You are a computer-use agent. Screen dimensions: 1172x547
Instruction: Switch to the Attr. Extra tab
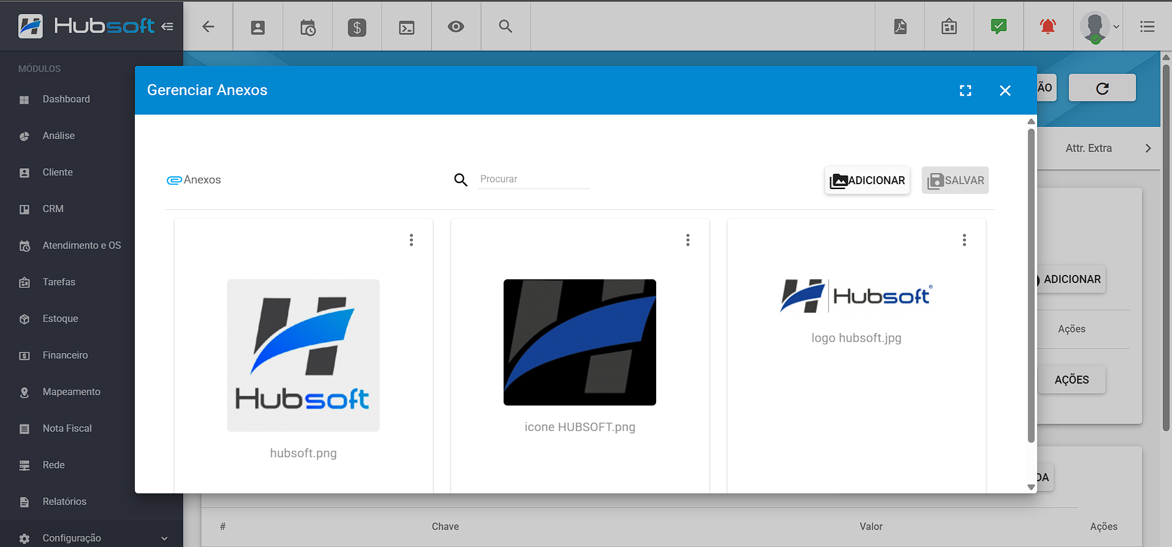[1088, 148]
